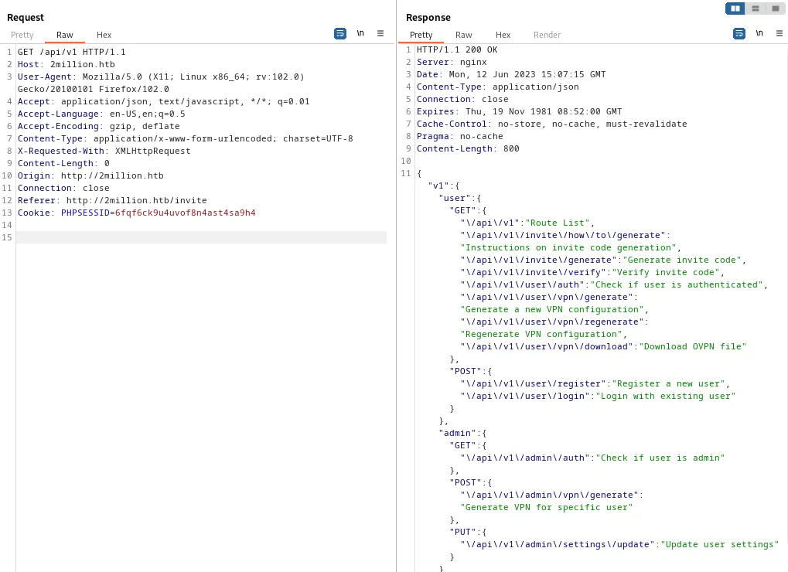788x572 pixels.
Task: Click the "Check if user is admin" value
Action: (x=660, y=458)
